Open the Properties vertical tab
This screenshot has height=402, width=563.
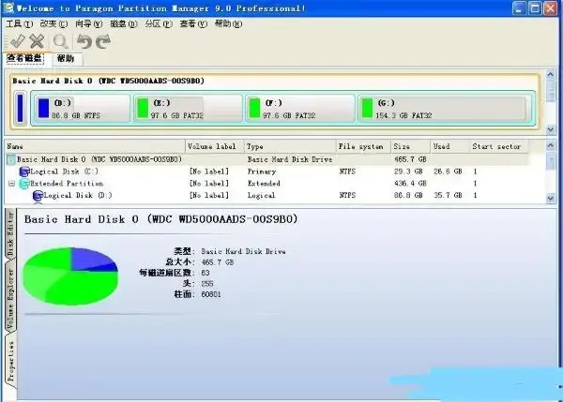pos(10,363)
